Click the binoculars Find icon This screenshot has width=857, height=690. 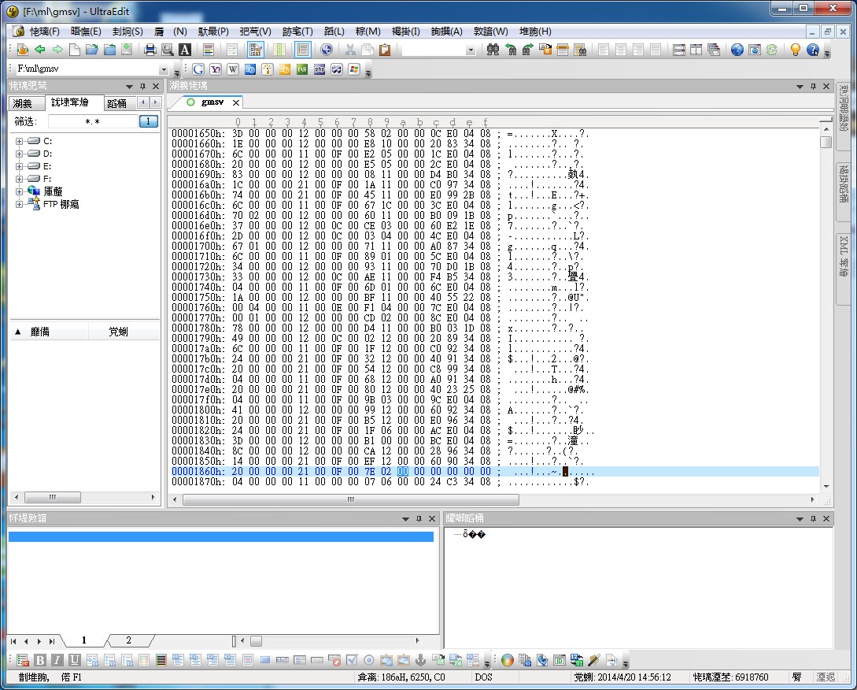[x=493, y=50]
